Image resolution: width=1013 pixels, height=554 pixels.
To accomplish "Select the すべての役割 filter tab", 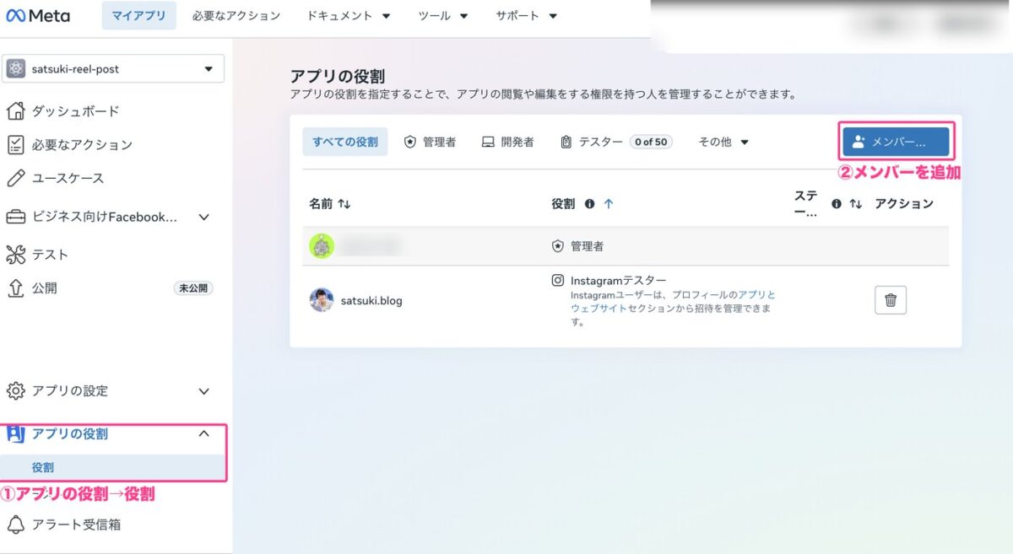I will (x=345, y=142).
